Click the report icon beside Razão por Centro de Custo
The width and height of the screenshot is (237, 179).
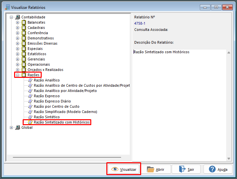[x=30, y=106]
